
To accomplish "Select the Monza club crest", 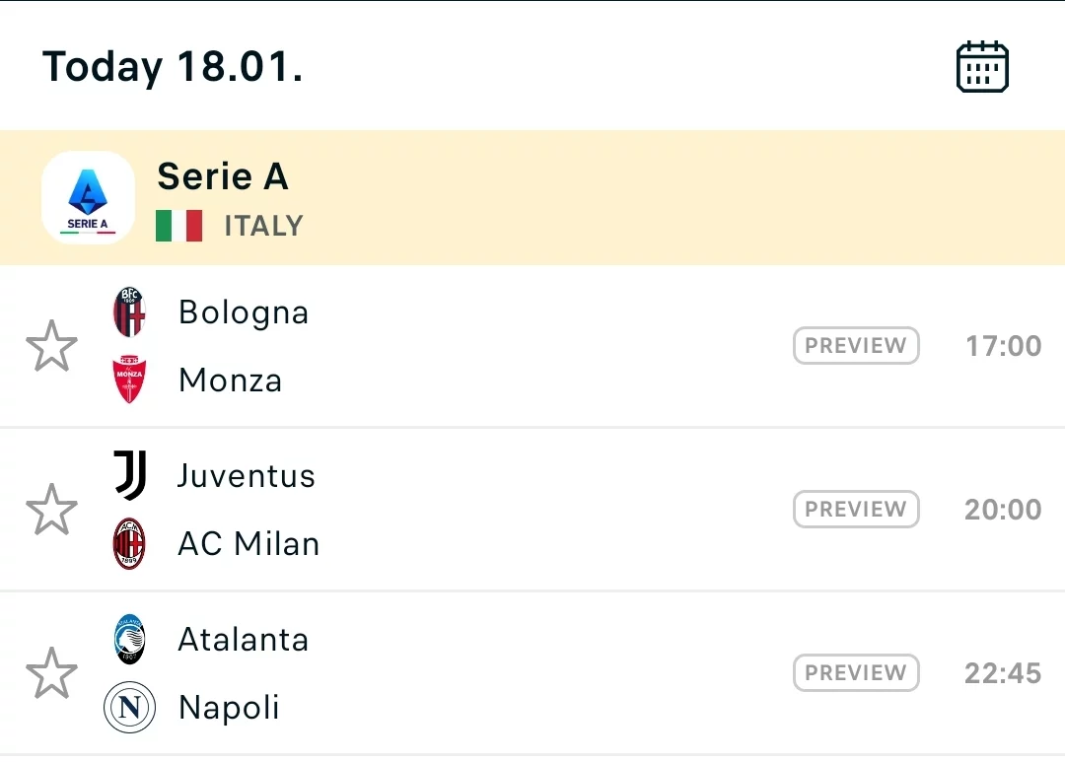I will tap(129, 379).
